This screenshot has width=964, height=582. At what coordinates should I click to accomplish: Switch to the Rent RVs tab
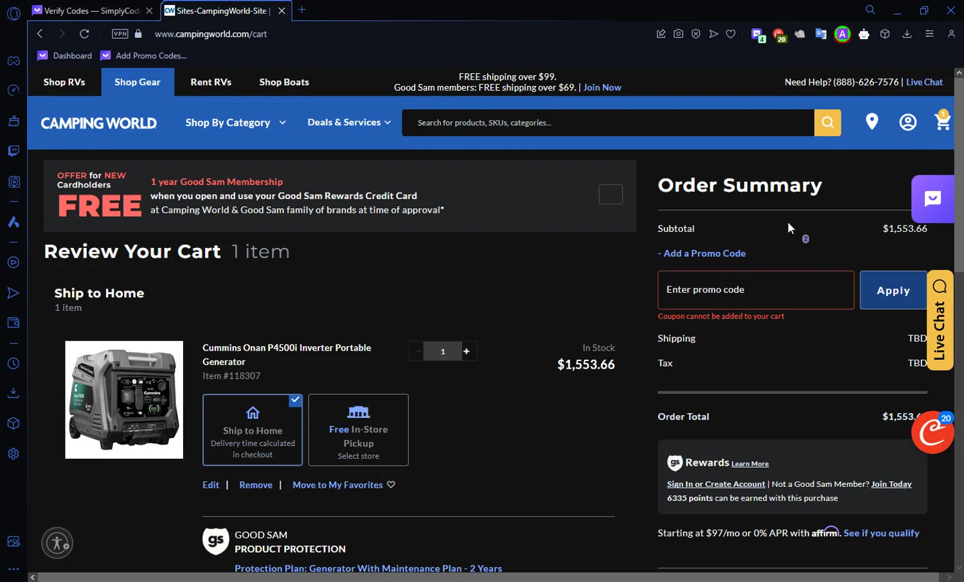[211, 82]
